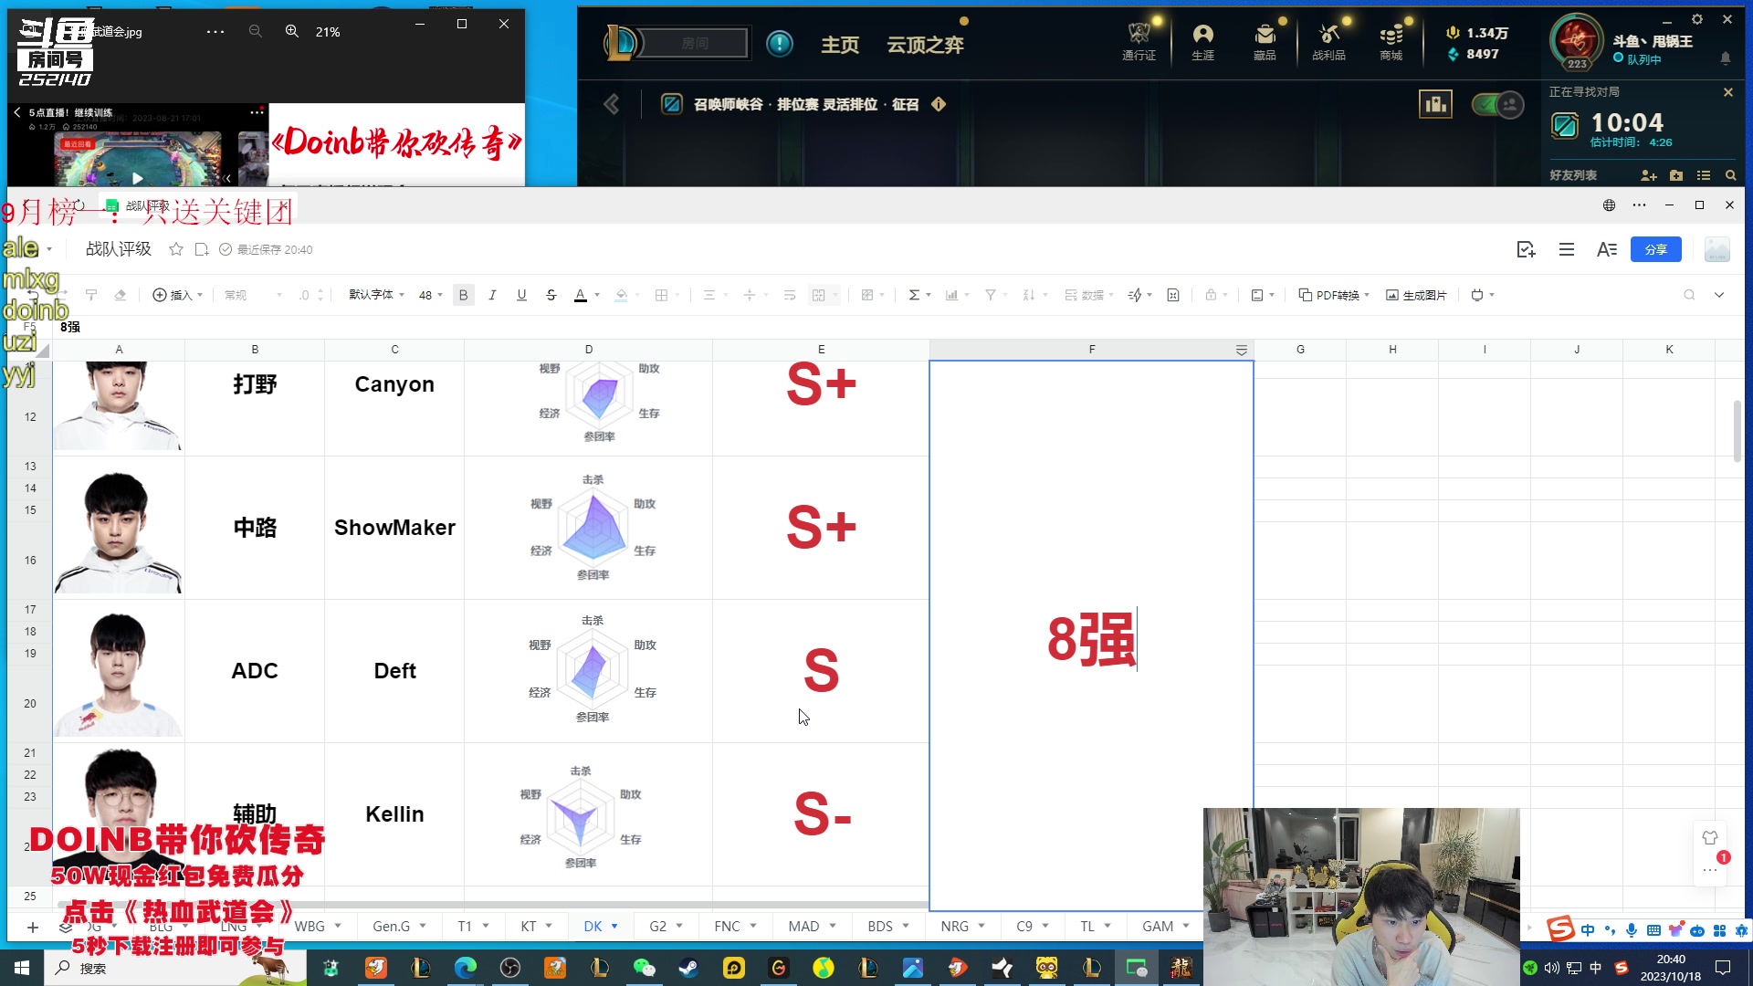This screenshot has height=986, width=1753.
Task: Open the 生涯 career icon in League client
Action: pyautogui.click(x=1202, y=42)
